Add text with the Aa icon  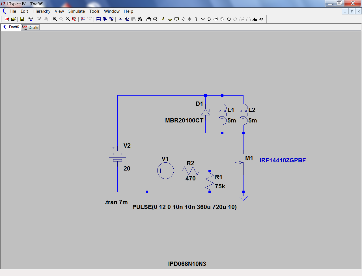tap(255, 19)
